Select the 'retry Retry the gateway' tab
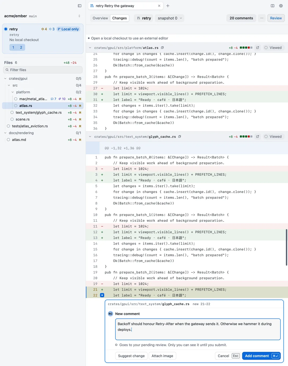The image size is (288, 366). pyautogui.click(x=126, y=6)
